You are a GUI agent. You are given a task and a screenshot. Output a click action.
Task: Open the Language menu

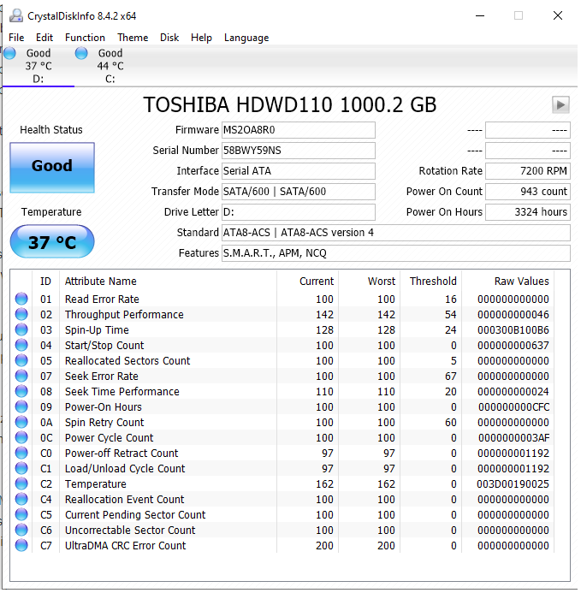(x=246, y=38)
